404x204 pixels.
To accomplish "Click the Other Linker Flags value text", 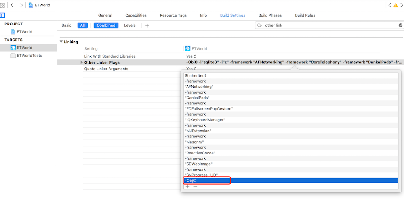I will pyautogui.click(x=294, y=62).
